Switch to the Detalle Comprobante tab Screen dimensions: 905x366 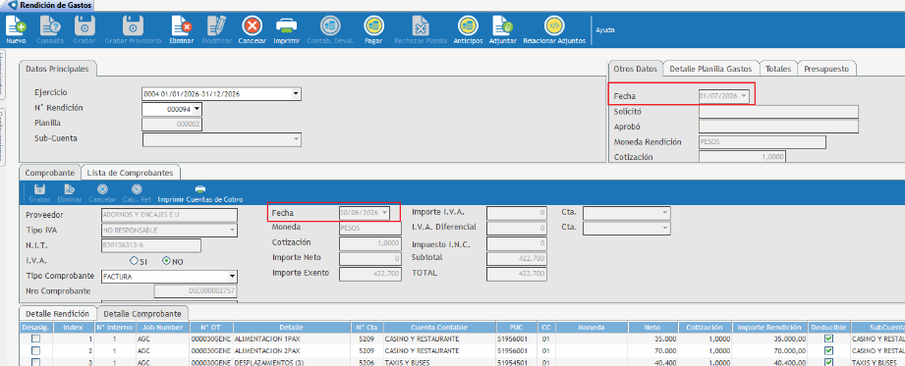click(x=141, y=314)
